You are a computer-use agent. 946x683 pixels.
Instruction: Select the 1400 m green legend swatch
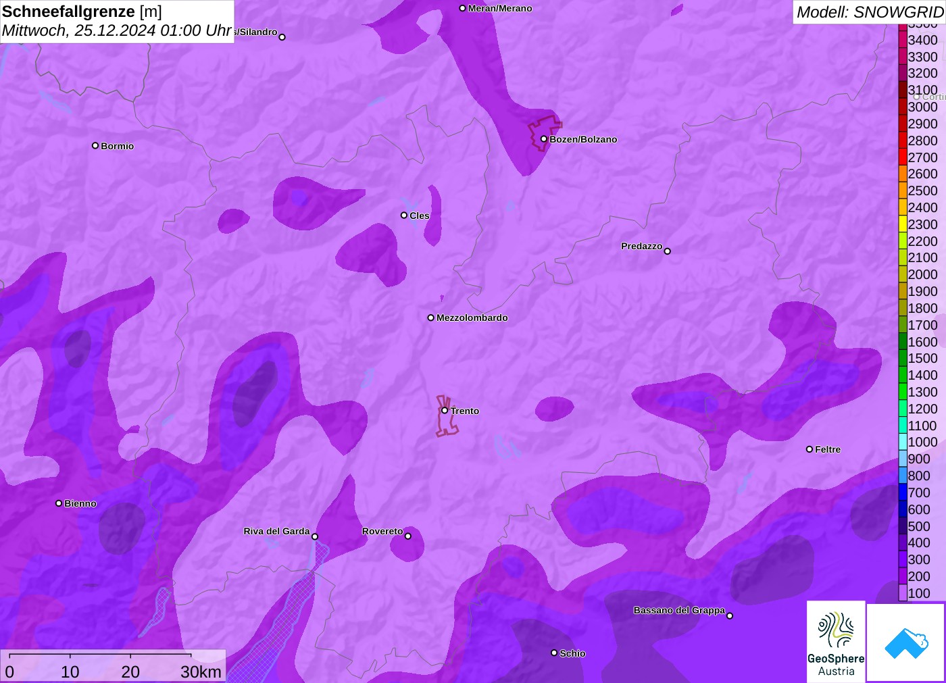903,375
